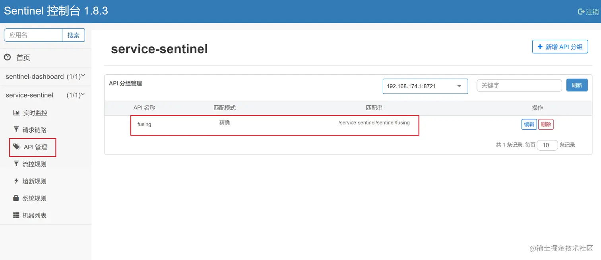Click the 刷新 button
This screenshot has height=260, width=601.
[577, 85]
